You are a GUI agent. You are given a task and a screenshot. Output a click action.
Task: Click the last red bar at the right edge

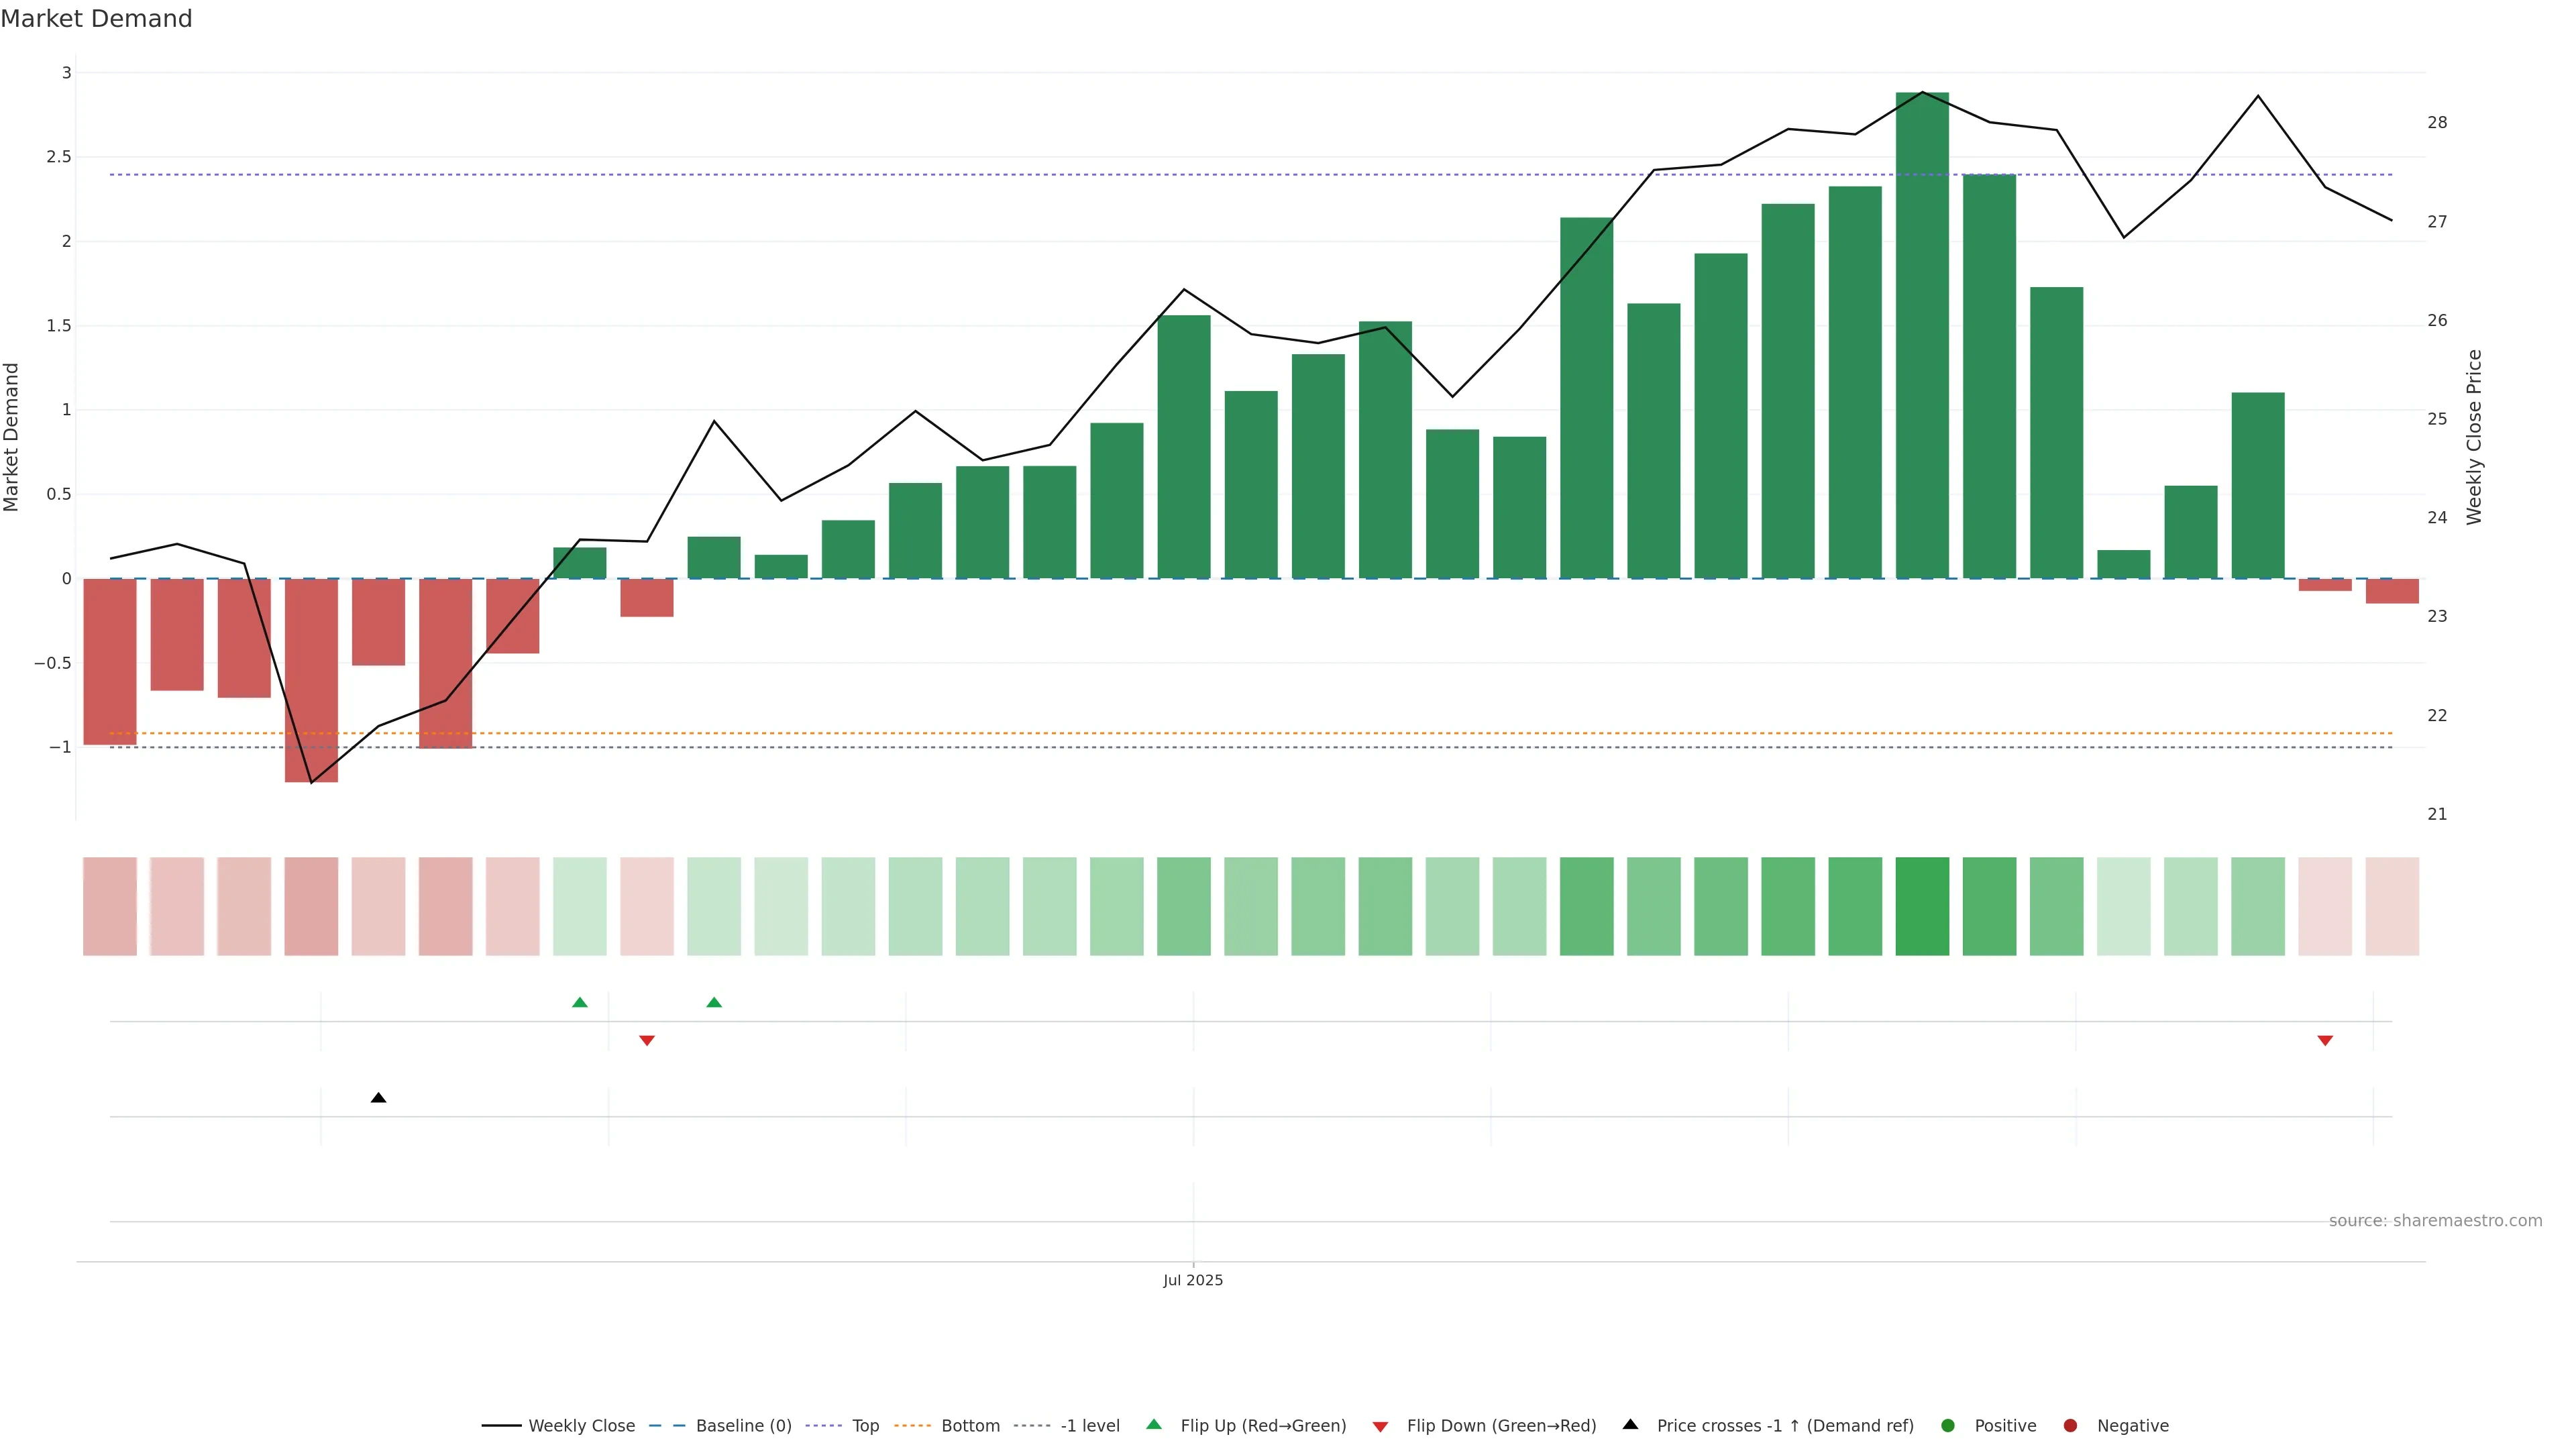coord(2392,591)
